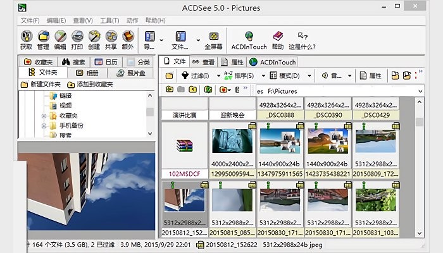443x253 pixels.
Task: Click the move-to-folder icon in the file toolbar
Action: [x=407, y=75]
